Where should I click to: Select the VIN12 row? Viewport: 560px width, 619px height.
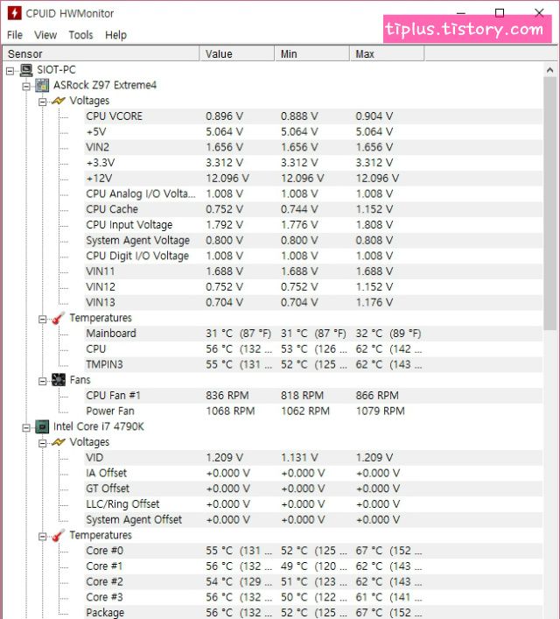[x=313, y=287]
